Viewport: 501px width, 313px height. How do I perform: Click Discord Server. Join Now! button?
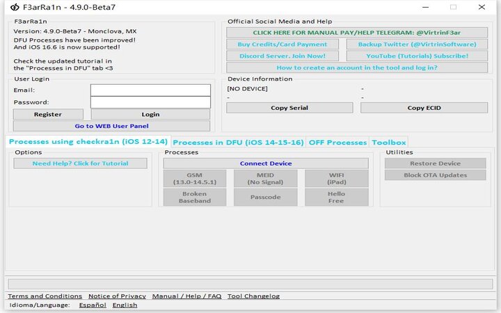[283, 56]
